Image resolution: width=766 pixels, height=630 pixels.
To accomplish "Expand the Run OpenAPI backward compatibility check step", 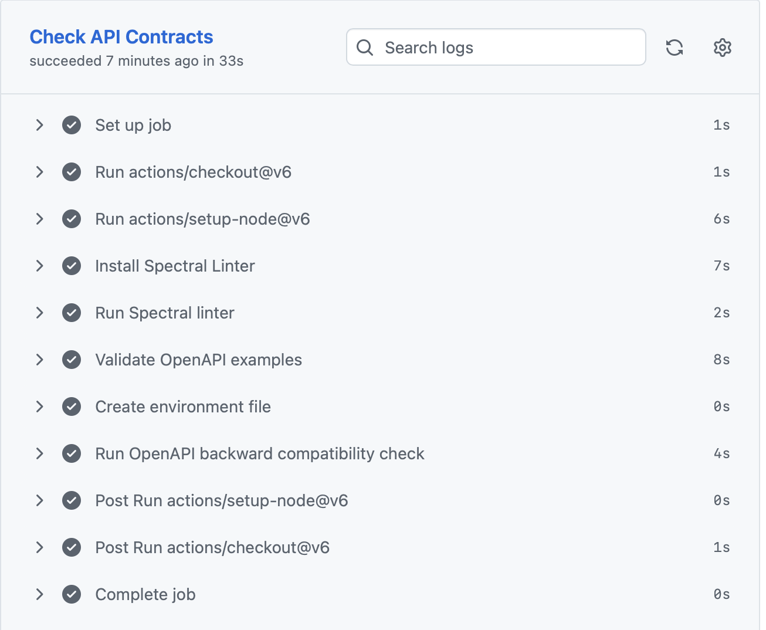I will (x=39, y=453).
